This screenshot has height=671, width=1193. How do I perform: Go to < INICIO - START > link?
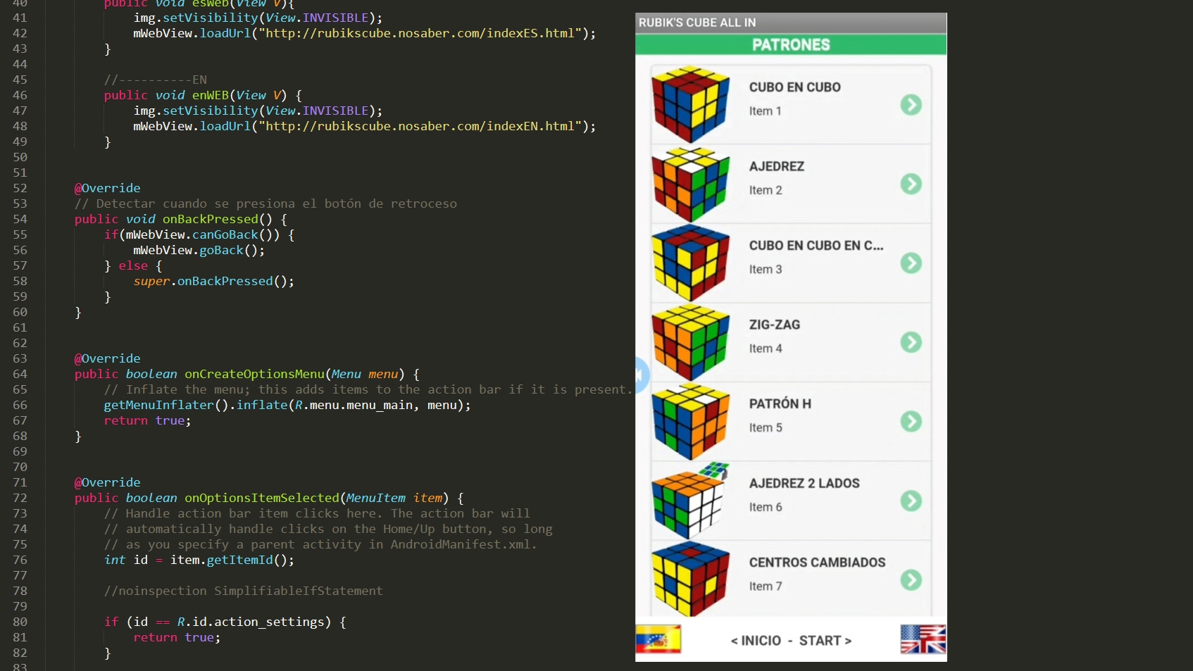(791, 641)
